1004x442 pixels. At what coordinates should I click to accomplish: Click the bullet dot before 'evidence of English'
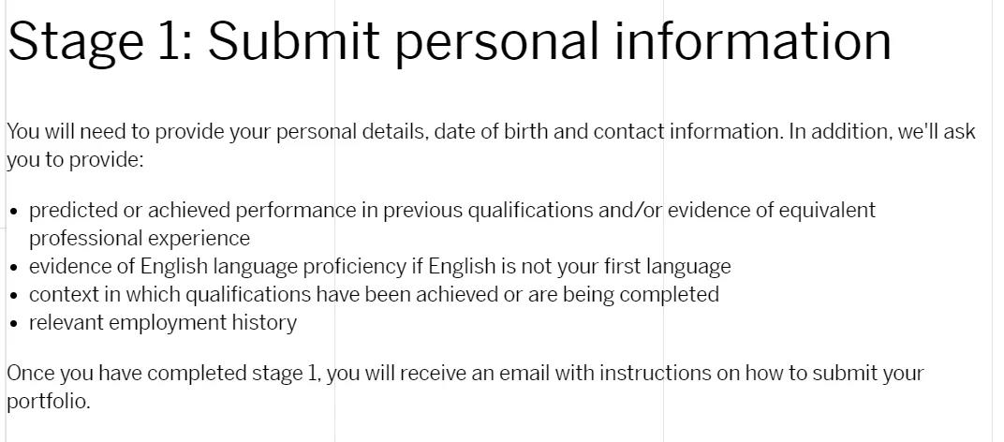15,267
